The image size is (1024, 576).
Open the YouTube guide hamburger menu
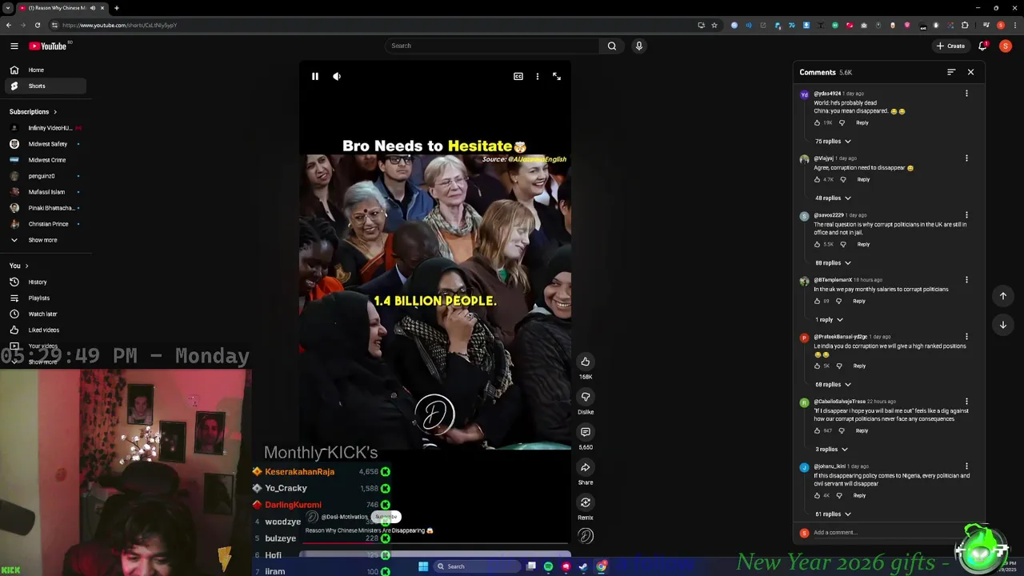(14, 46)
